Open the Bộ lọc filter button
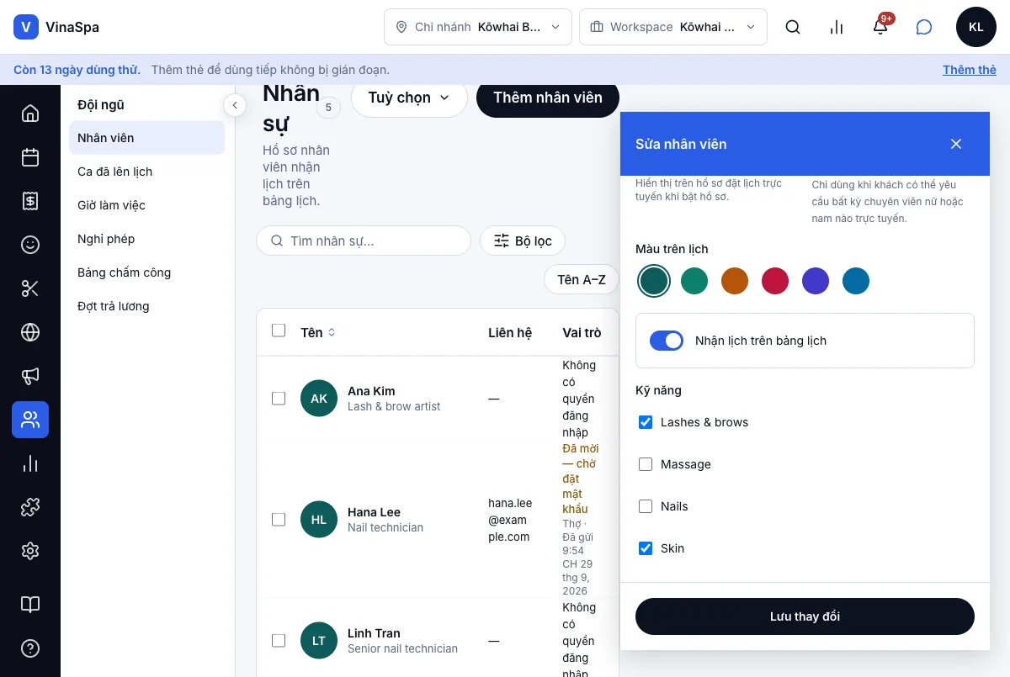This screenshot has height=677, width=1010. click(x=523, y=241)
